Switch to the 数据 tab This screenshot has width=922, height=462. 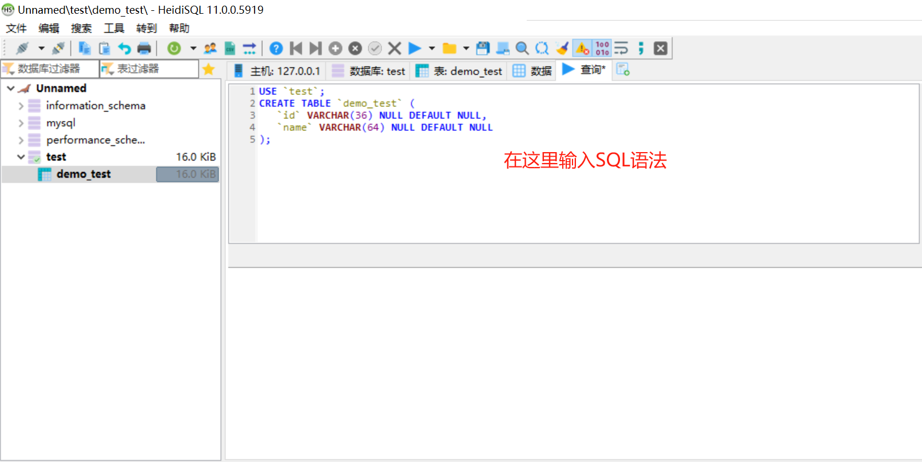pyautogui.click(x=532, y=71)
